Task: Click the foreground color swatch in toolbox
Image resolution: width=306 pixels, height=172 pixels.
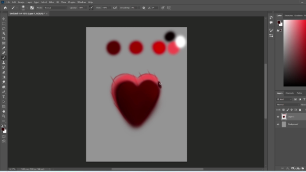Action: pos(3,129)
